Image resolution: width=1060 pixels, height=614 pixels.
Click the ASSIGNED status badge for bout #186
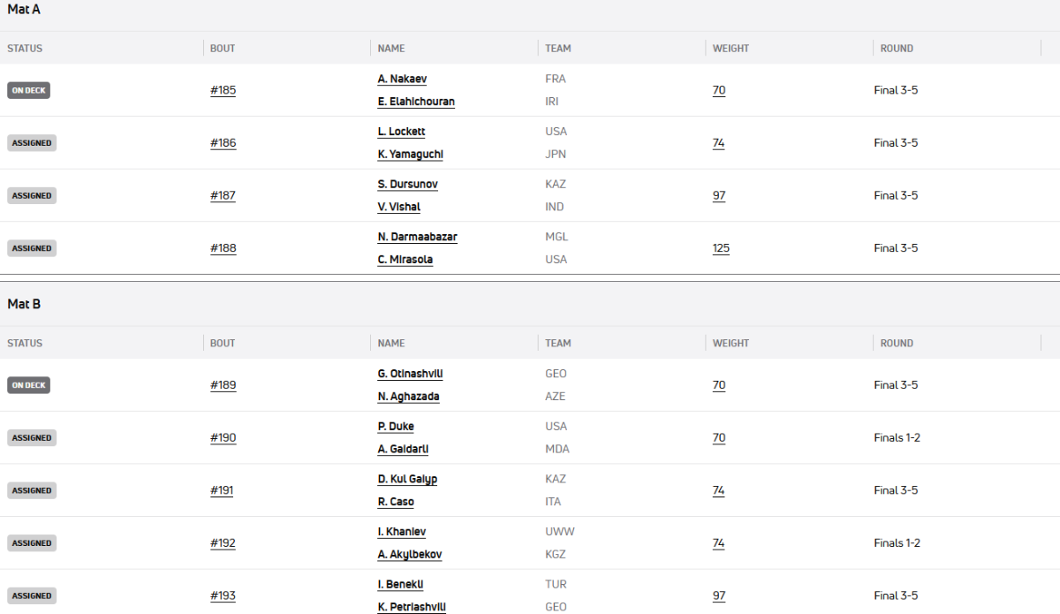(x=32, y=143)
